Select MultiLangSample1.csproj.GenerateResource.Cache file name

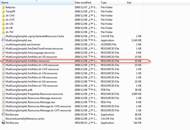(x=35, y=36)
